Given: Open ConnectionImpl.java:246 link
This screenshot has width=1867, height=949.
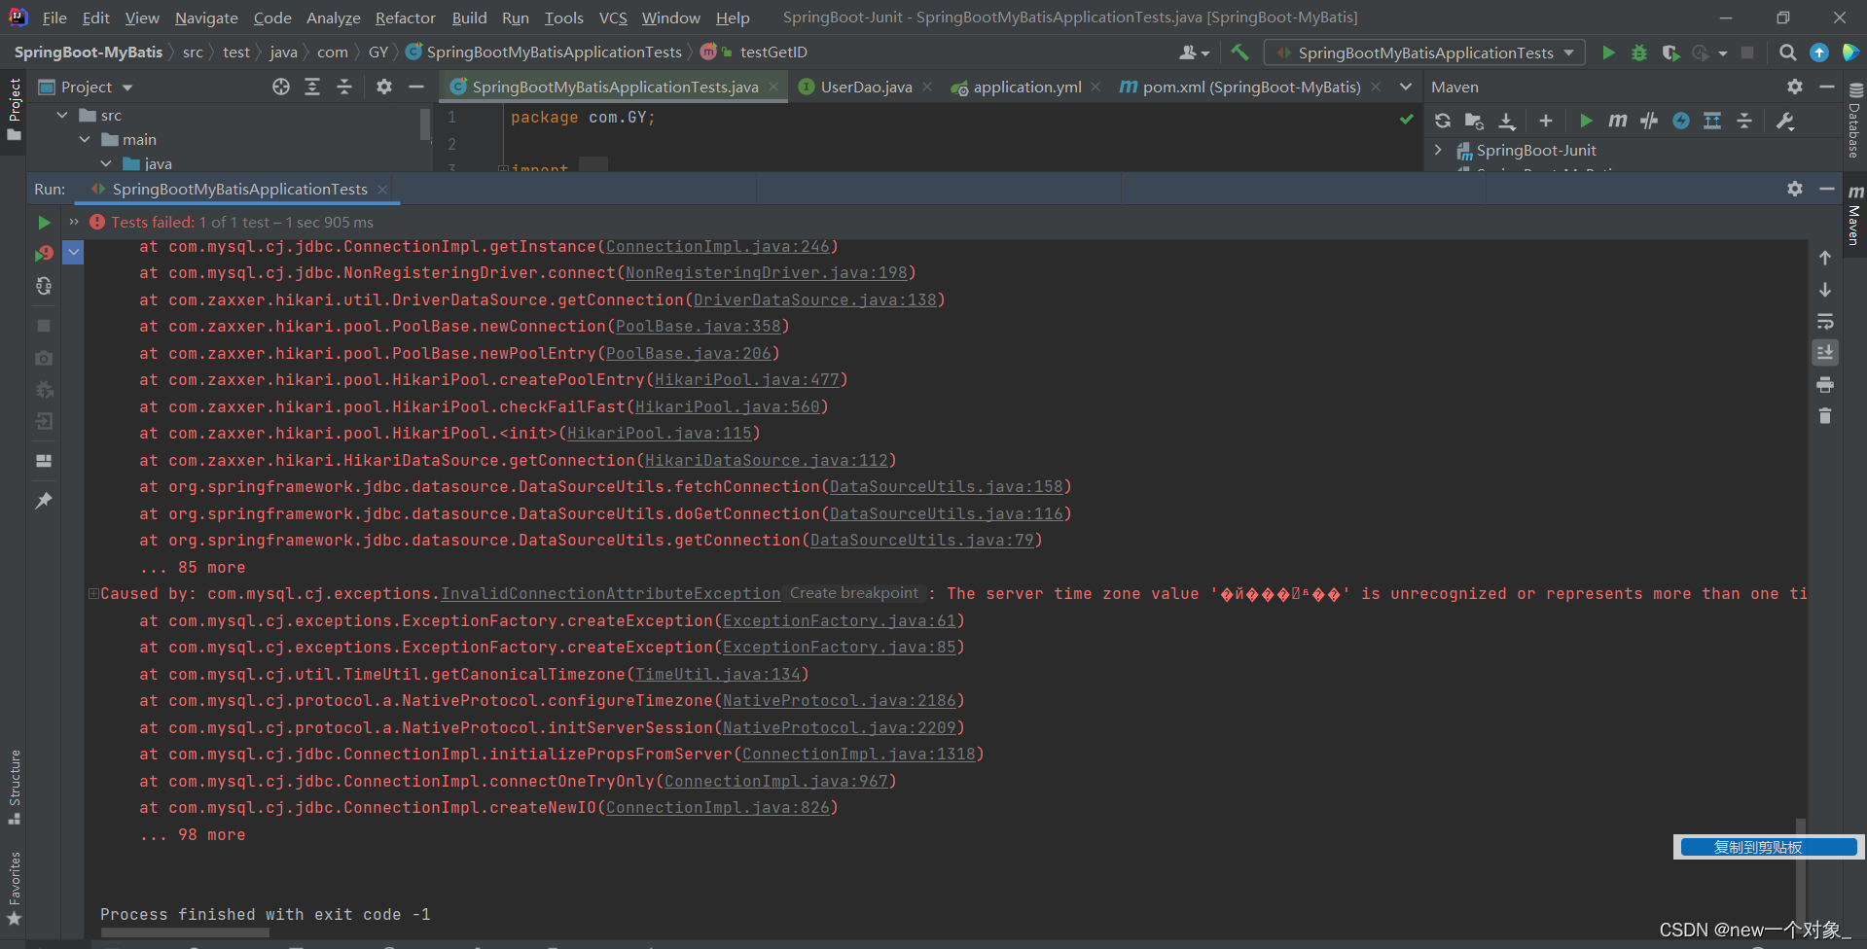Looking at the screenshot, I should [x=717, y=247].
